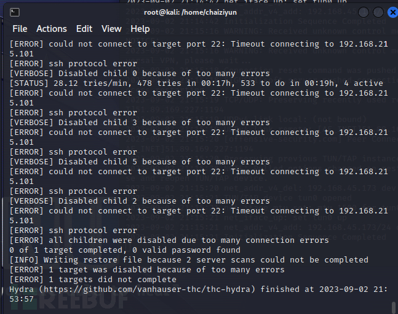Click the '1 targets did not complete' line
398x314 pixels.
pos(93,280)
